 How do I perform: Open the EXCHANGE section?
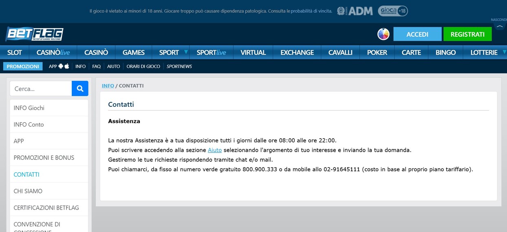pos(297,52)
